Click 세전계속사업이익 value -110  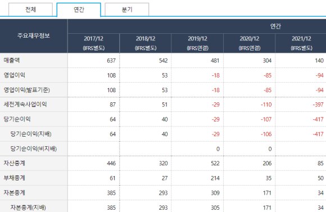tap(266, 105)
